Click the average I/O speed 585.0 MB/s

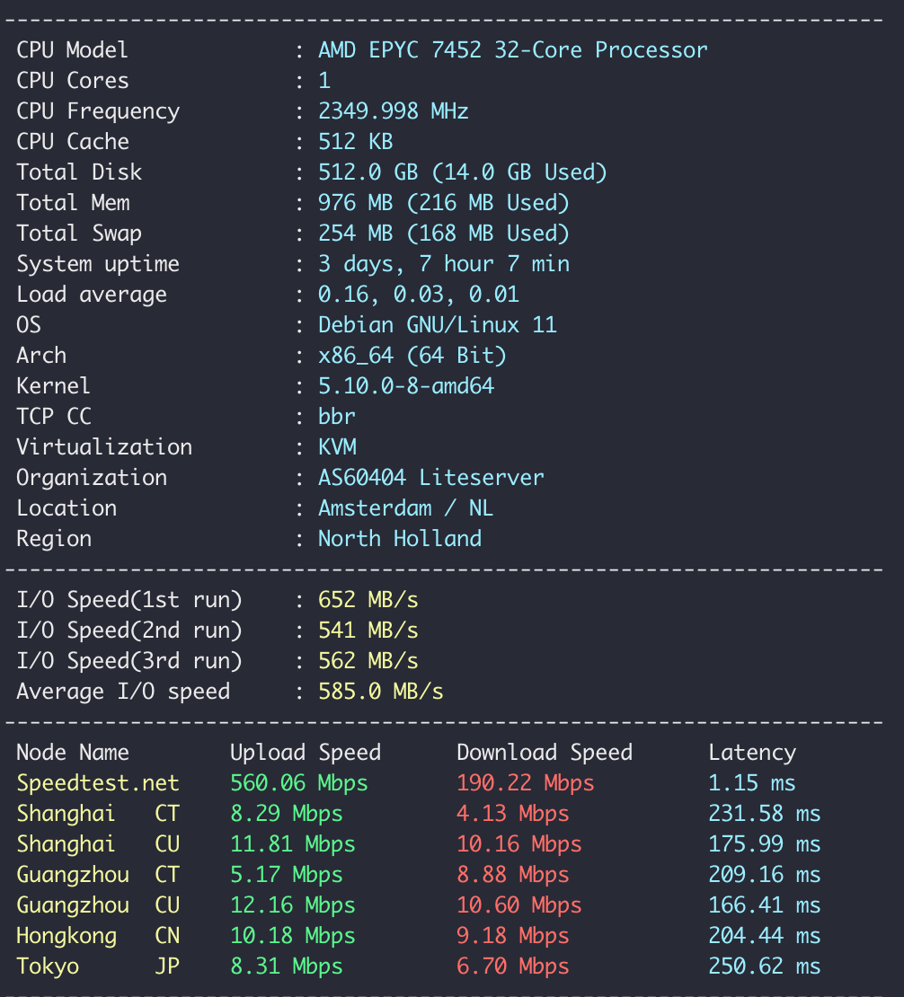click(380, 692)
